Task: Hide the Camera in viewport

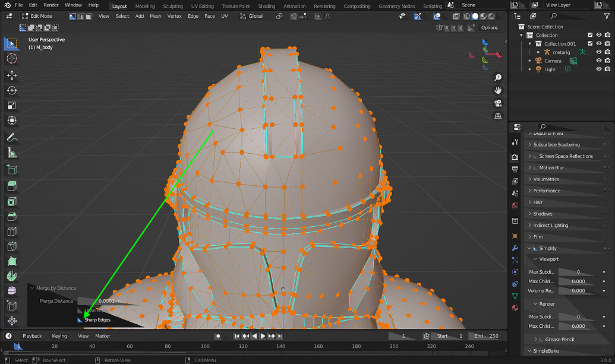Action: [598, 61]
